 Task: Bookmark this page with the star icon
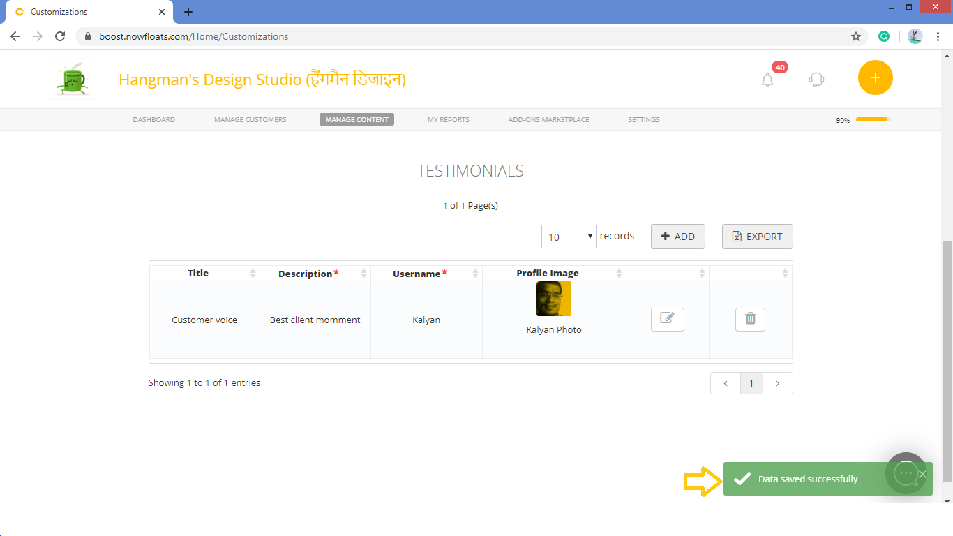point(856,36)
